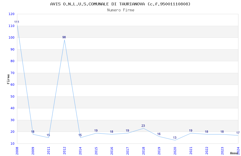
Task: Click the data label 18 for 2022
Action: click(x=206, y=132)
